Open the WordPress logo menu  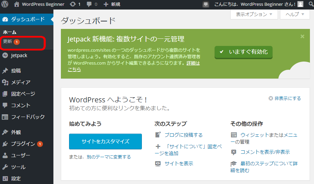coord(5,4)
